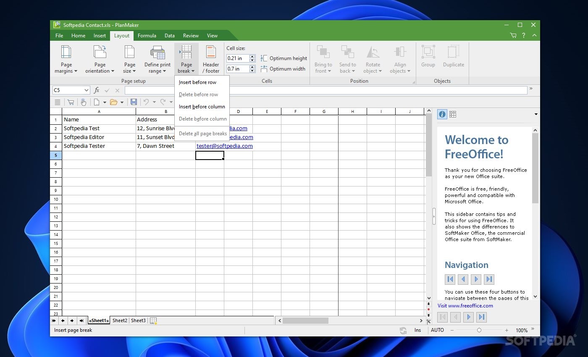Jump to the last sheet tab arrow

pos(81,321)
